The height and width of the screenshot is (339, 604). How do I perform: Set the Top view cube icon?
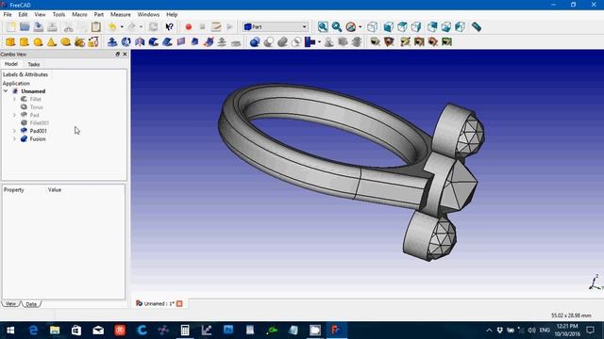(403, 27)
